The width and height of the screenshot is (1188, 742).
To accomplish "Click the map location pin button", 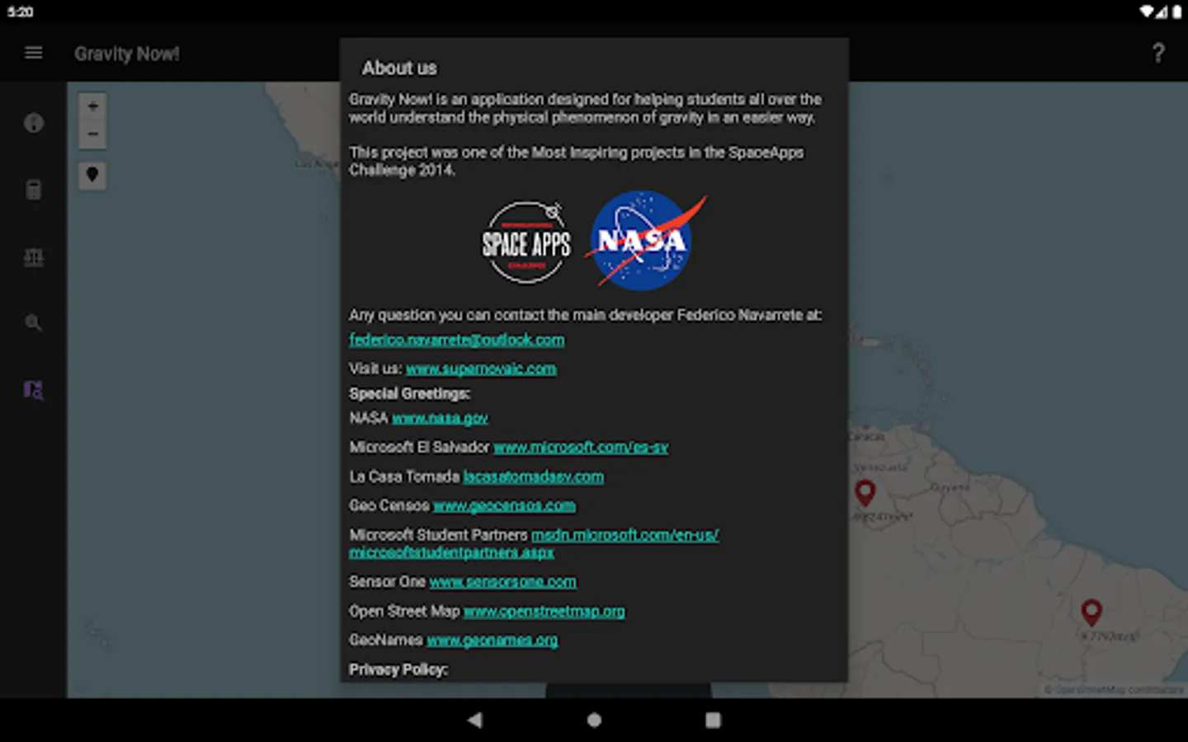I will click(92, 175).
